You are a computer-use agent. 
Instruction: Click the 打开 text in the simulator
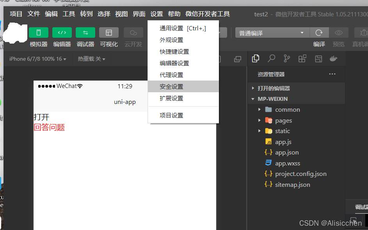(41, 117)
